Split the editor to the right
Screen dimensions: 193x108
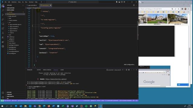pyautogui.click(x=134, y=5)
